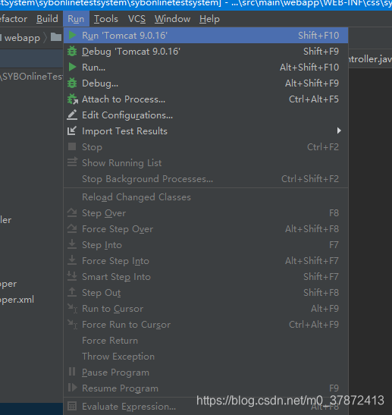The image size is (392, 415).
Task: Click the Step Over entry
Action: coord(205,212)
